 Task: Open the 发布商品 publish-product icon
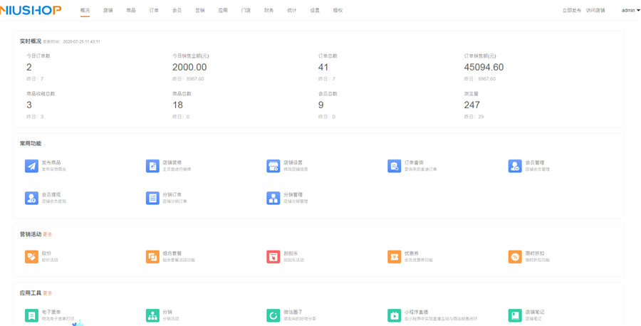point(31,166)
